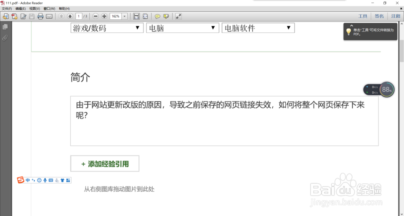Toggle punctuation mode in IME bar
The height and width of the screenshot is (216, 404).
coord(33,180)
